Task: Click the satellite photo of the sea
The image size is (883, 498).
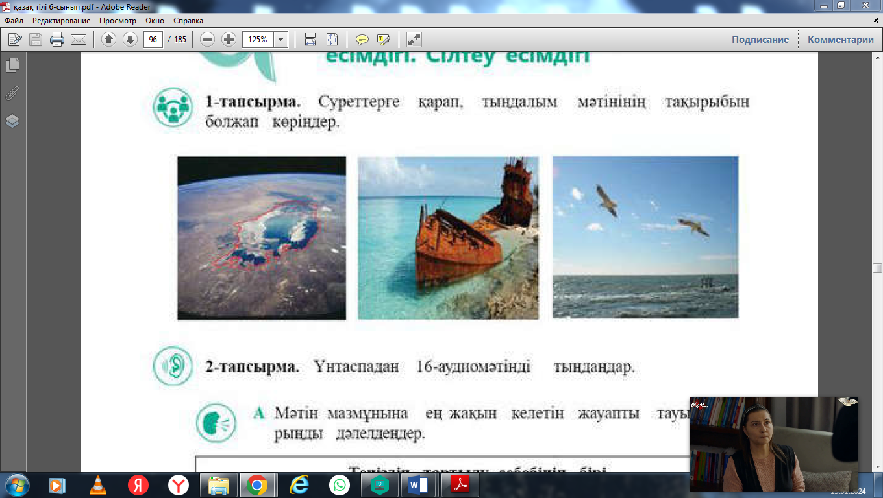Action: (x=262, y=238)
